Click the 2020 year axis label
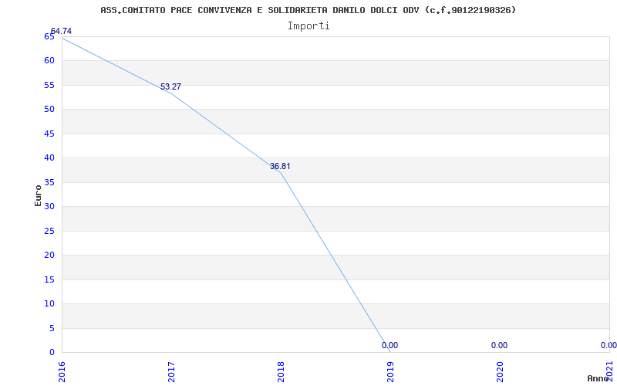Screen dimensions: 617x386 500,372
